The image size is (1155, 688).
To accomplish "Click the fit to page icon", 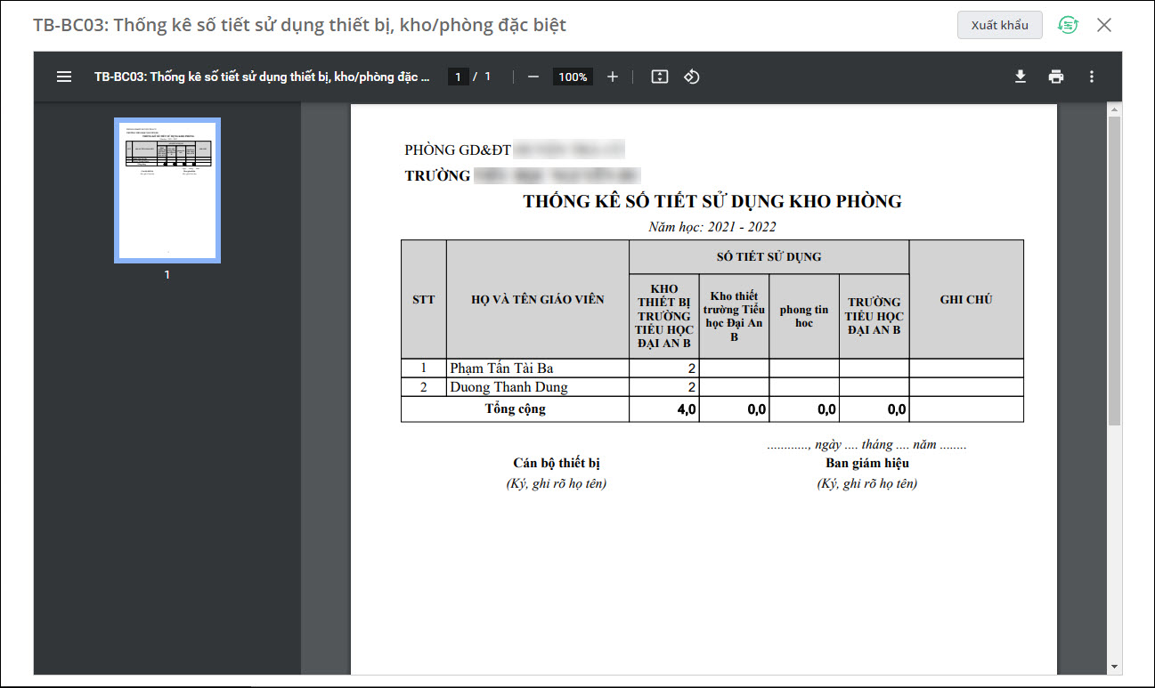I will [x=660, y=77].
